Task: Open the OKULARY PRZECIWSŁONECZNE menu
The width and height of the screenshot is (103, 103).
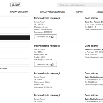Action: pos(52,12)
